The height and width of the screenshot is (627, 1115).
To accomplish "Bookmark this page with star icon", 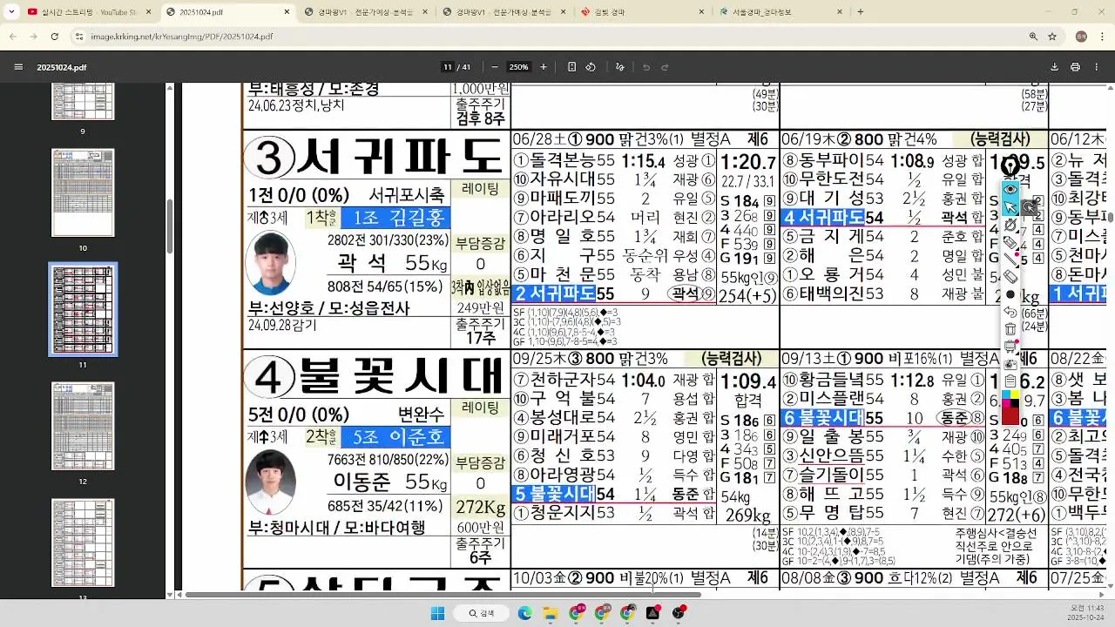I will pos(1052,37).
